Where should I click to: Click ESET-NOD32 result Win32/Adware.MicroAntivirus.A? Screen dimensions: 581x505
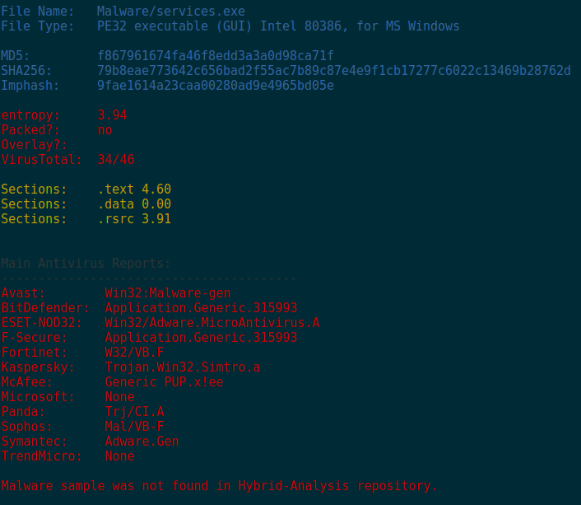212,323
